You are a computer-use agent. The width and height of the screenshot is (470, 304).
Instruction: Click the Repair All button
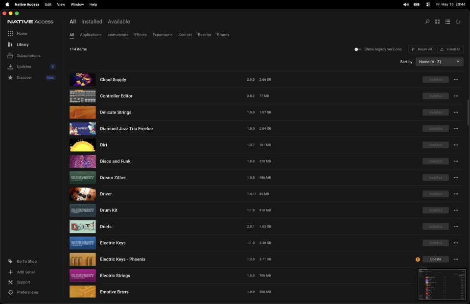[422, 49]
